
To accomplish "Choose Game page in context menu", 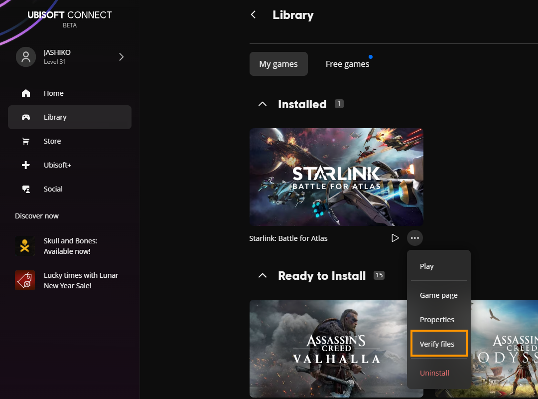I will pyautogui.click(x=438, y=295).
